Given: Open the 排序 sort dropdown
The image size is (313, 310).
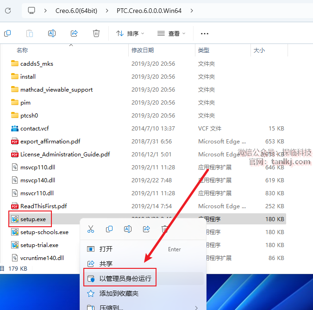Looking at the screenshot, I should (130, 33).
